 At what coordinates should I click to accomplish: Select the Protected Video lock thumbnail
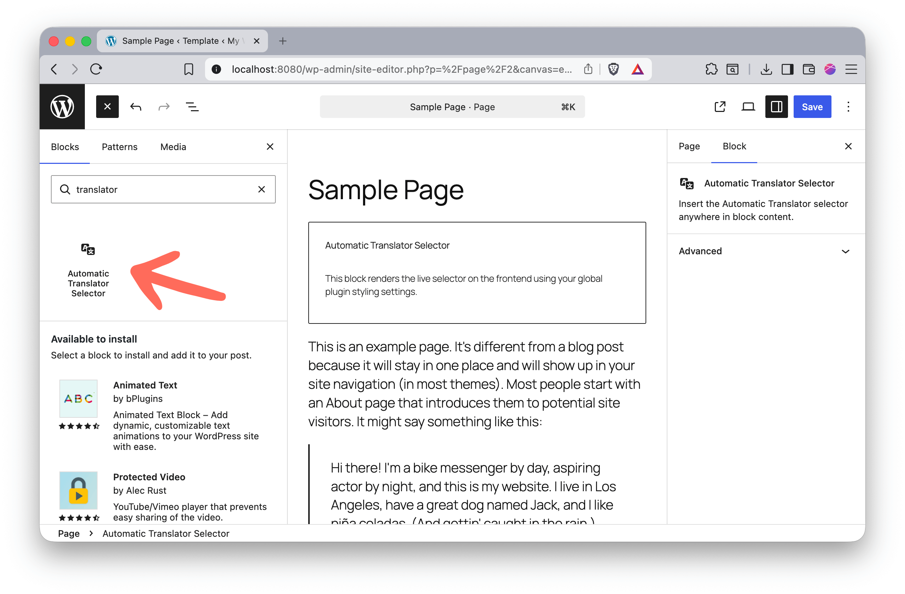78,490
